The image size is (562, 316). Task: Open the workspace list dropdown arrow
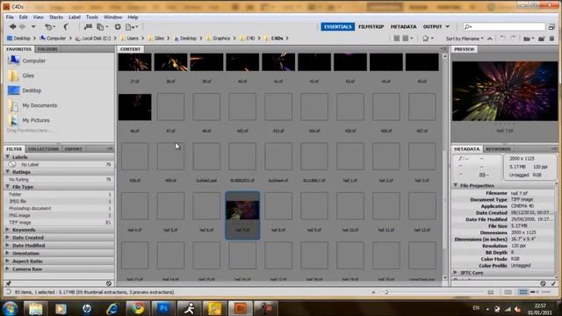point(447,27)
